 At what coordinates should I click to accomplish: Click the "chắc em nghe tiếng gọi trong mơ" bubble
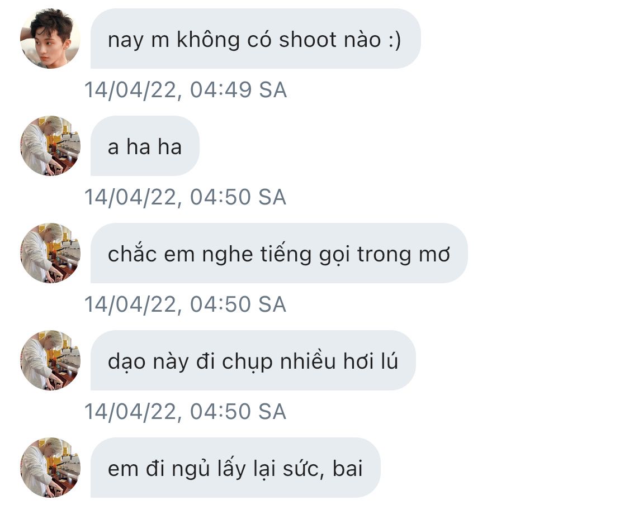(x=279, y=253)
